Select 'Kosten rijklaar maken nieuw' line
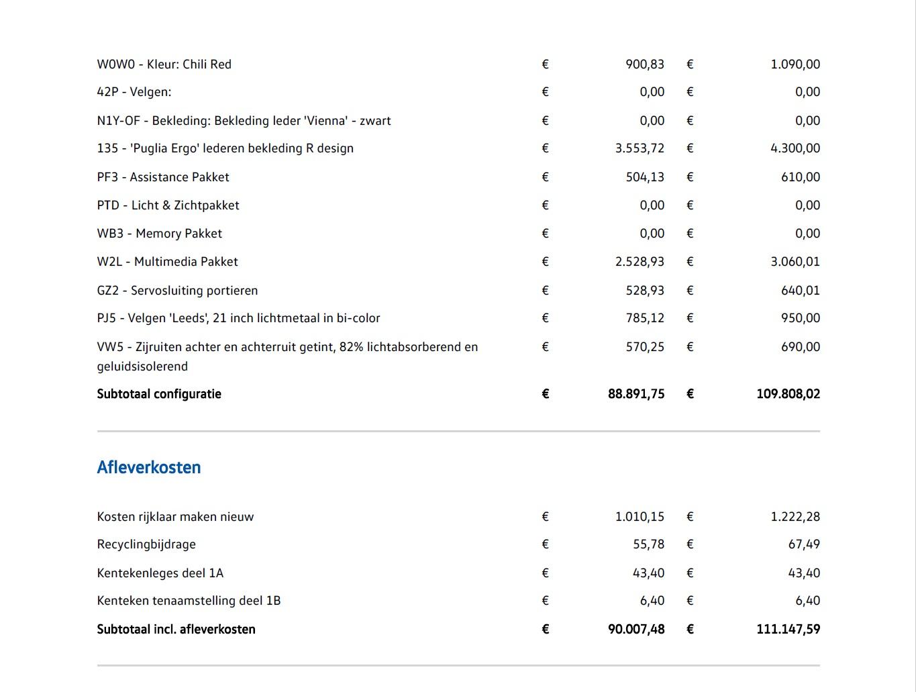 coord(175,517)
